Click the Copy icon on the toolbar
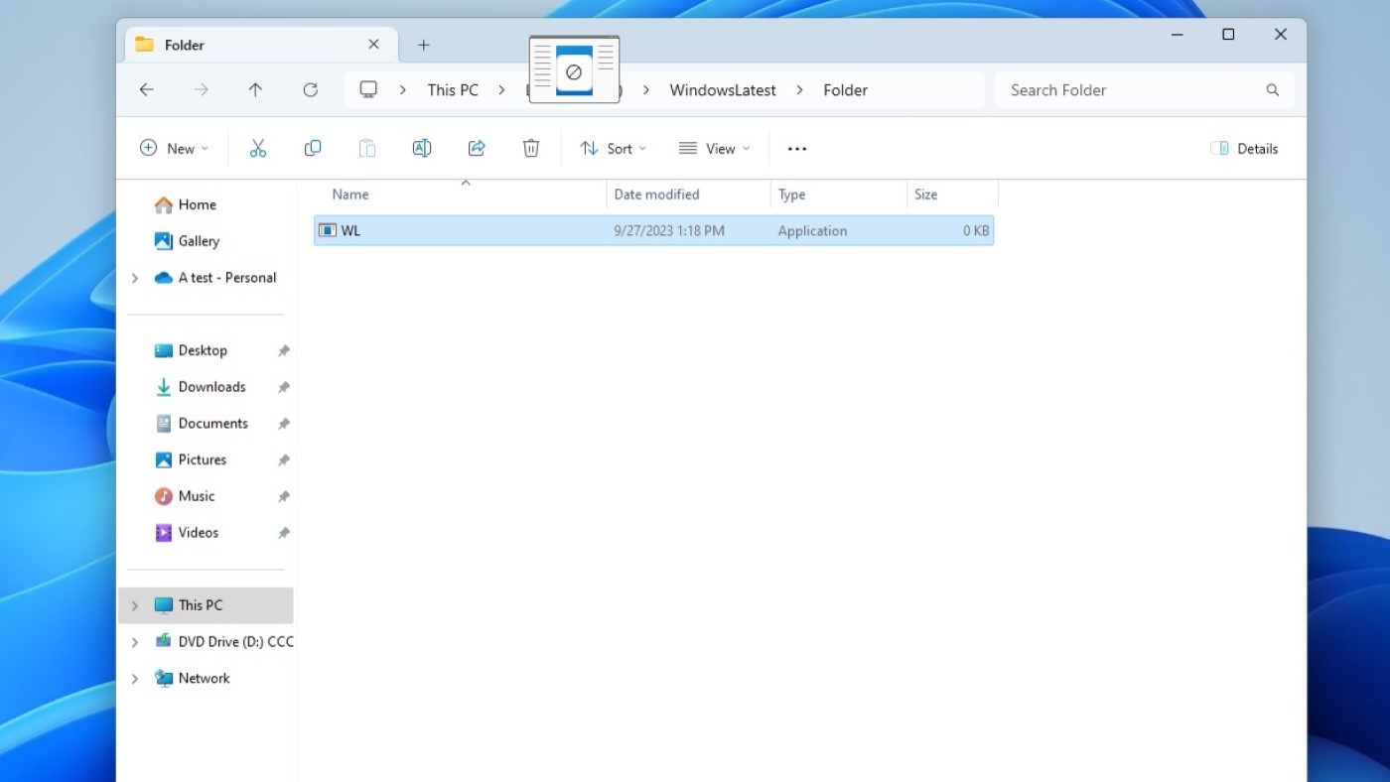This screenshot has width=1390, height=782. tap(312, 147)
